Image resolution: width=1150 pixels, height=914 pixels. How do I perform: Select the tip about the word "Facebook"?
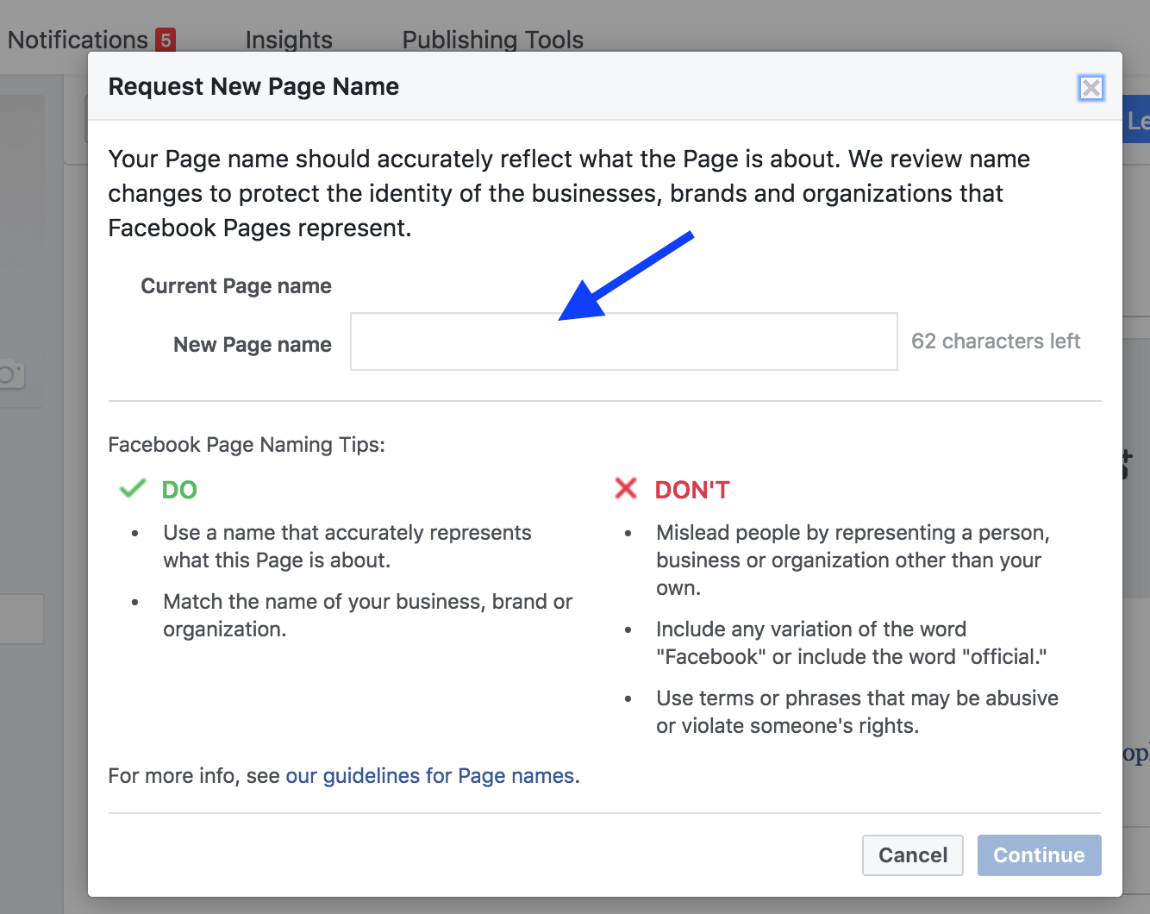pyautogui.click(x=852, y=643)
